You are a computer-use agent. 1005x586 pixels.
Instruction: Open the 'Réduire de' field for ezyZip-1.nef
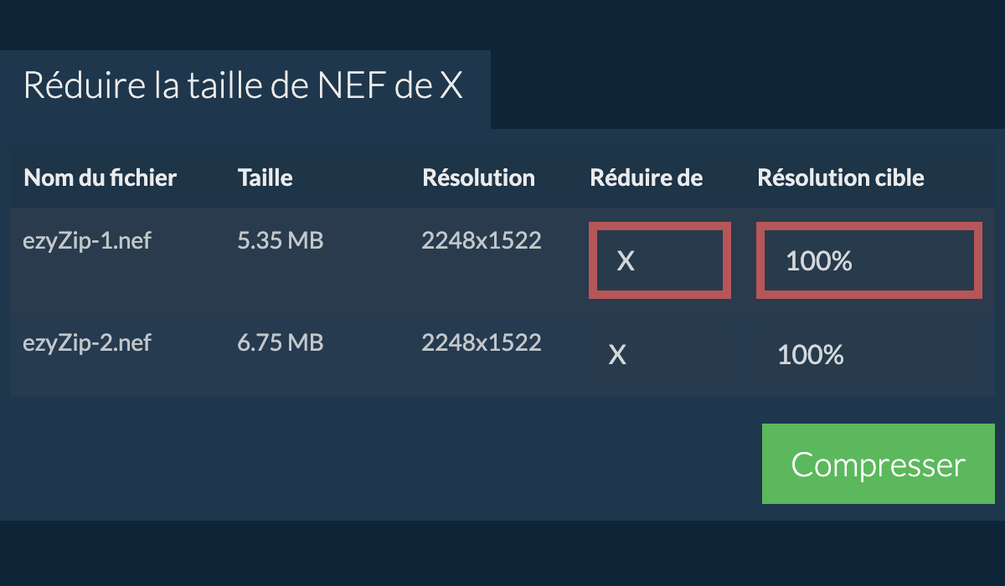[659, 260]
